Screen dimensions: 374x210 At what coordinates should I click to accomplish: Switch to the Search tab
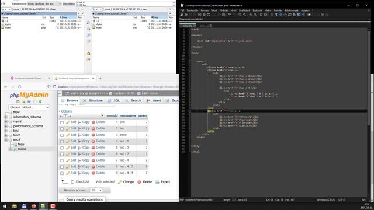[x=133, y=101]
